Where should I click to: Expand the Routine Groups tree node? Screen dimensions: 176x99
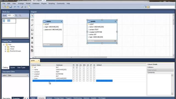[x=5, y=51]
